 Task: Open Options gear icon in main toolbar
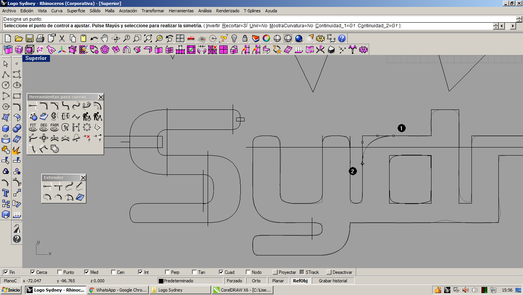coord(320,38)
